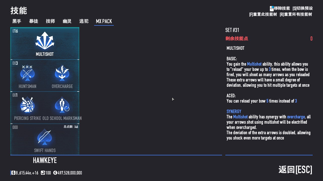The image size is (323, 181).
Task: Click [F]重置此技能树 reset this tree
Action: click(263, 14)
